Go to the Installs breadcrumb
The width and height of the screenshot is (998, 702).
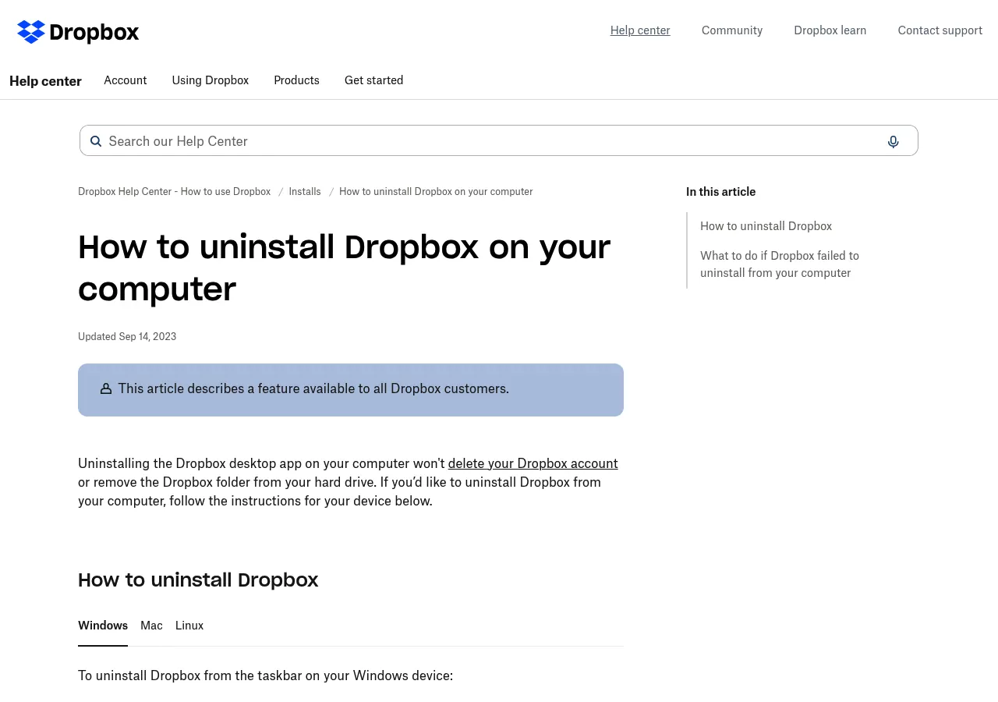[x=305, y=192]
